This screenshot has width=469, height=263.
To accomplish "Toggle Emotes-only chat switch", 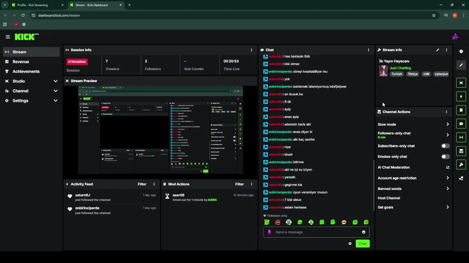I will (x=445, y=157).
